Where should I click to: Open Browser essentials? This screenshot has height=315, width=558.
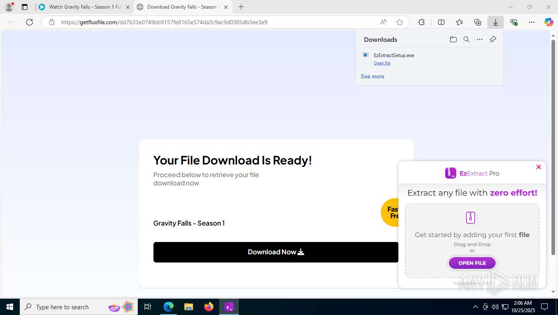(514, 22)
